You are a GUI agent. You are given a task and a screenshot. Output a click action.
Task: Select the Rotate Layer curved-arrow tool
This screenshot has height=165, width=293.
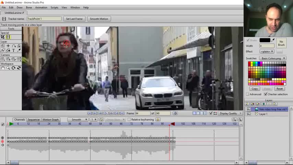point(14,46)
